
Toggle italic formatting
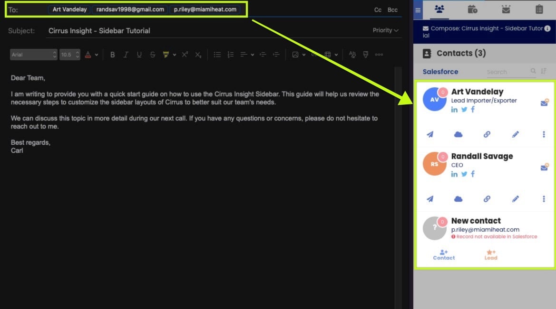point(126,55)
